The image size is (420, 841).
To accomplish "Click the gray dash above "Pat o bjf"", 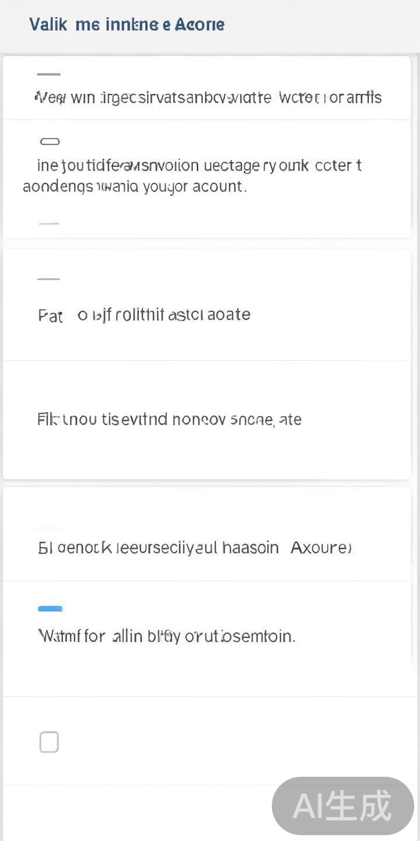I will (x=48, y=279).
